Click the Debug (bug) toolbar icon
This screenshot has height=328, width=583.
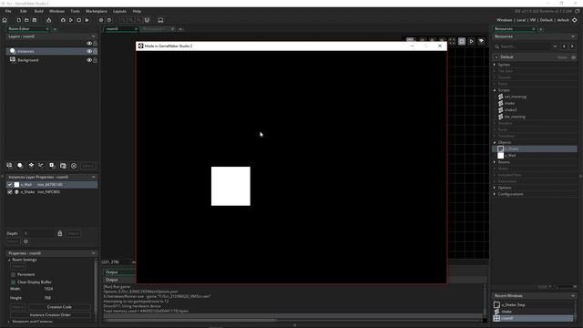point(63,20)
